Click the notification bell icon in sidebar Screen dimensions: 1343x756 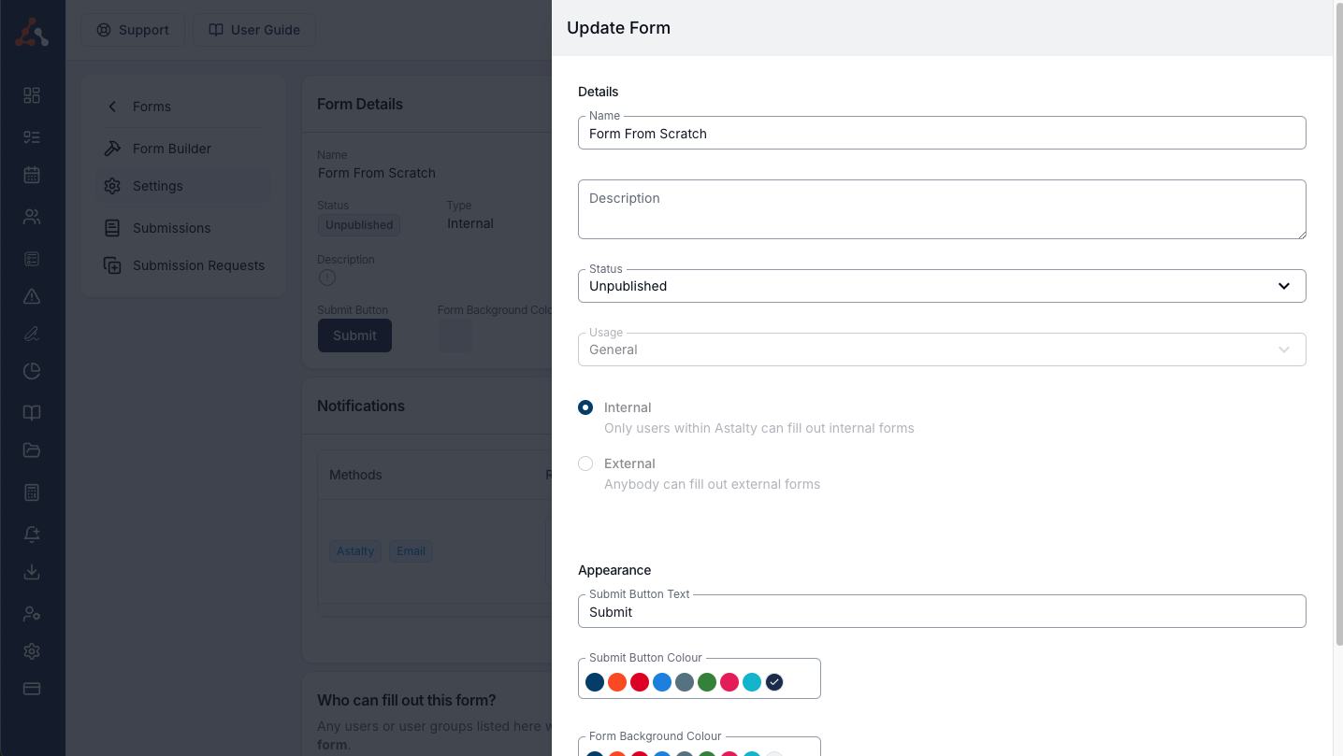32,535
